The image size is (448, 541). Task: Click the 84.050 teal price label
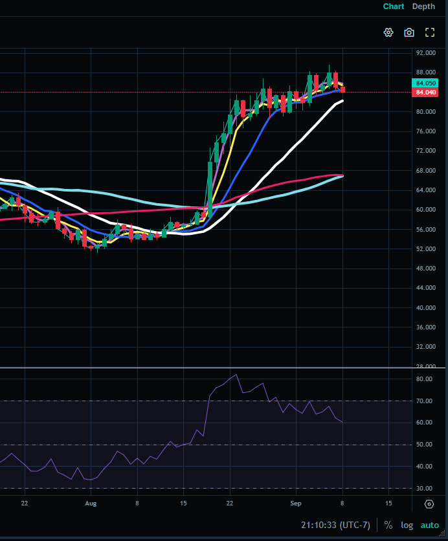(425, 83)
